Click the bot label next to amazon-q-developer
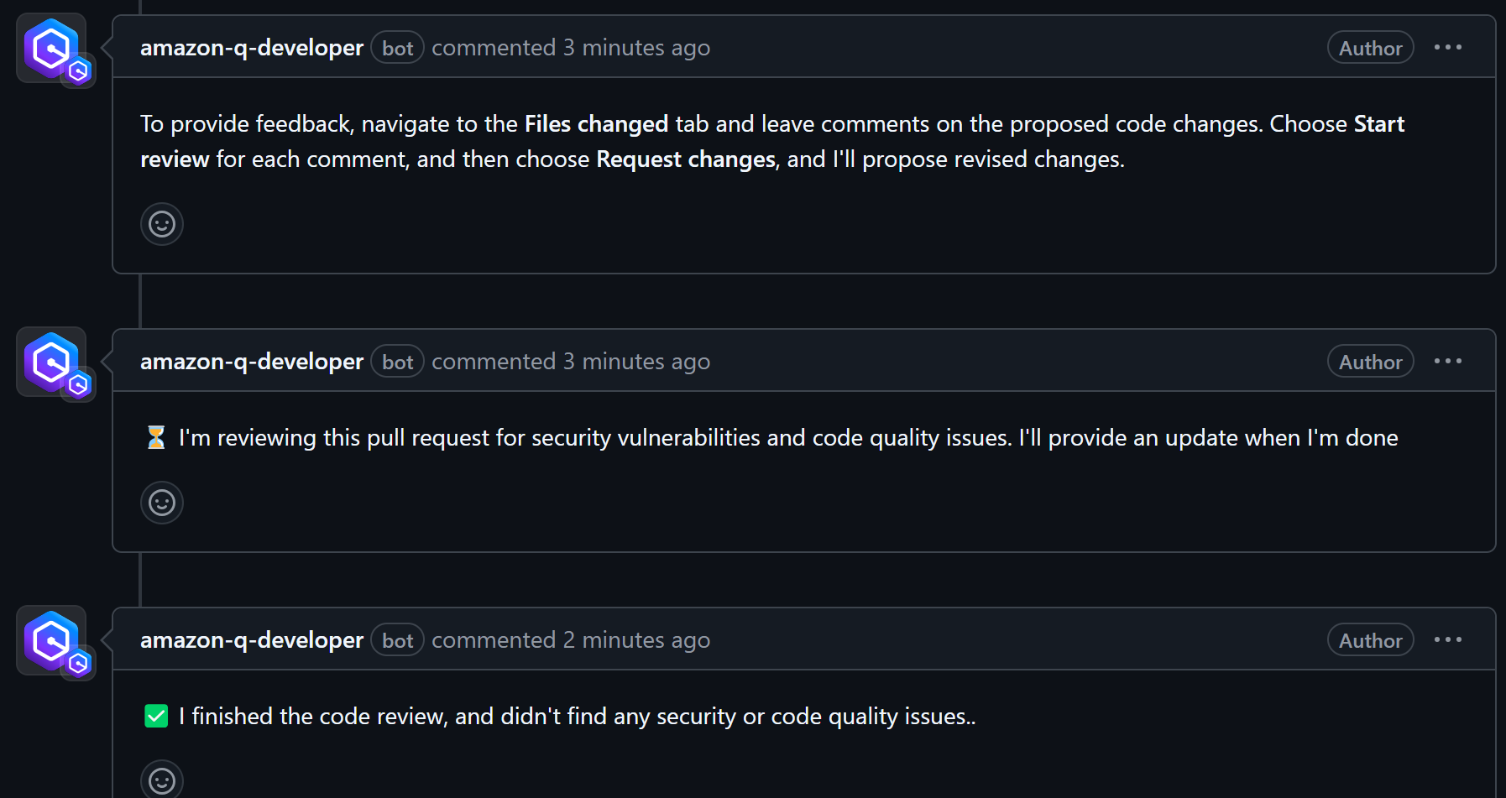 397,48
